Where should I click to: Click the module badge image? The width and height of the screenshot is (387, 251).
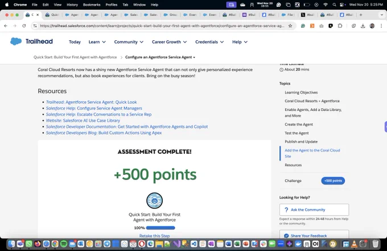(x=154, y=200)
